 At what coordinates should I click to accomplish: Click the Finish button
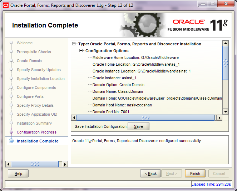click(x=195, y=174)
